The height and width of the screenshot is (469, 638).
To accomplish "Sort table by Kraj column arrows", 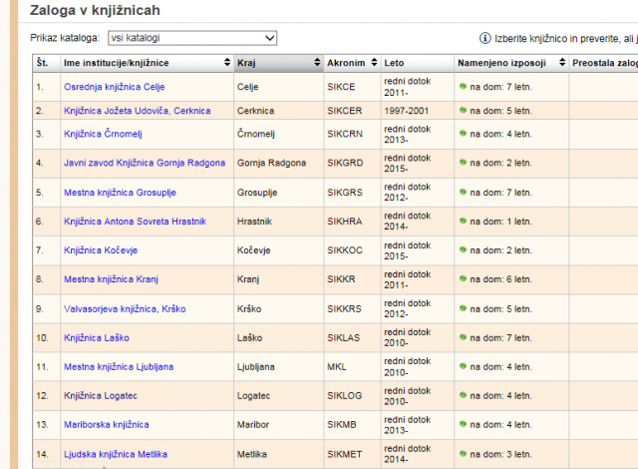I will tap(315, 64).
